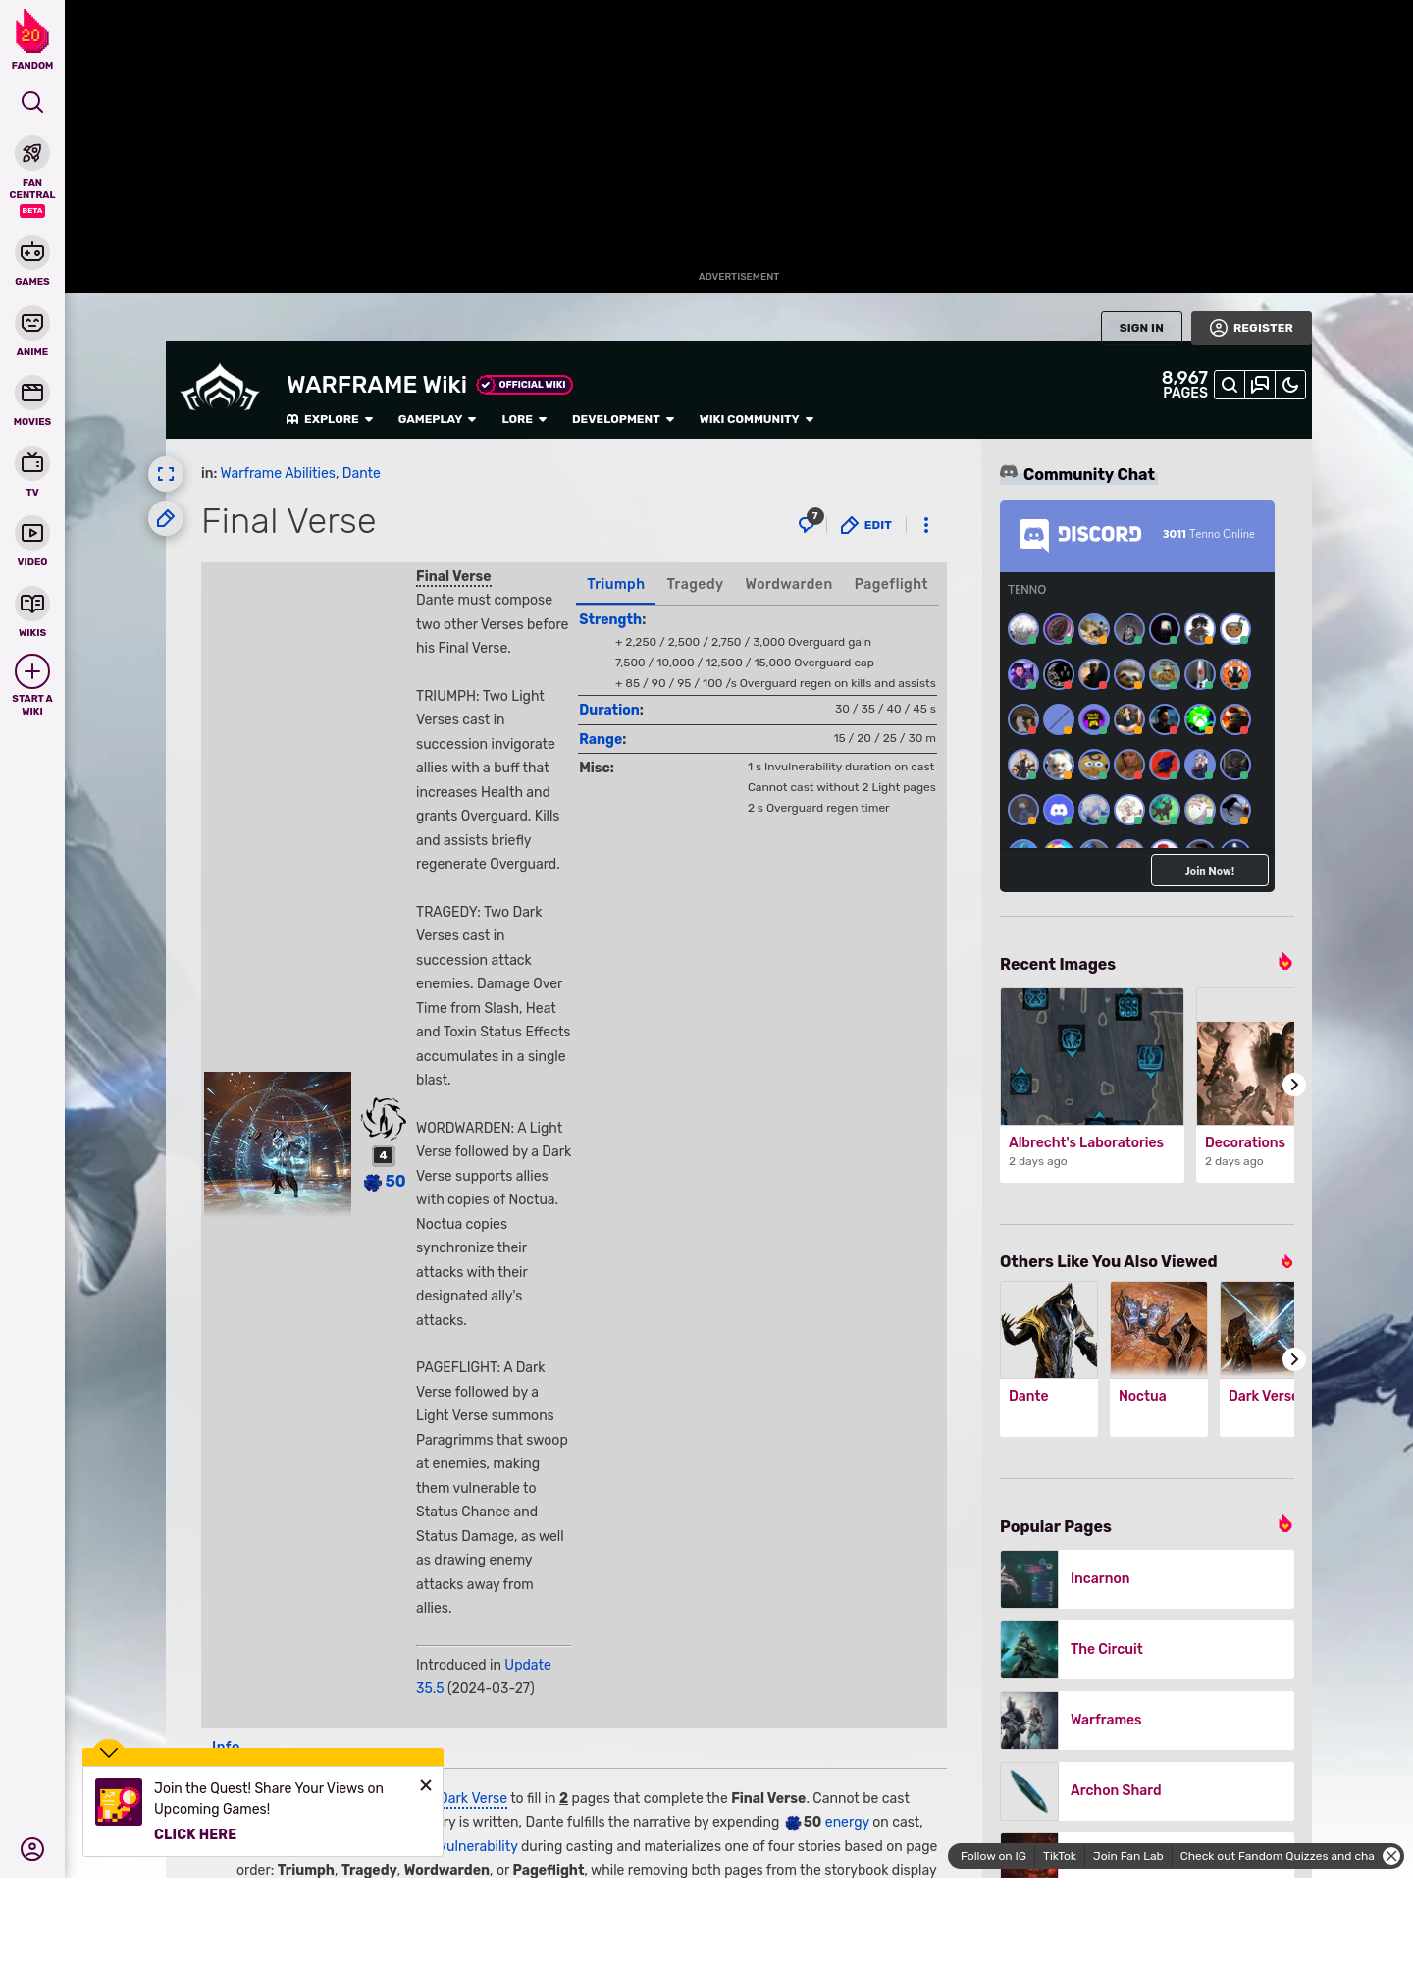Switch to the Pageflight tab

click(891, 584)
